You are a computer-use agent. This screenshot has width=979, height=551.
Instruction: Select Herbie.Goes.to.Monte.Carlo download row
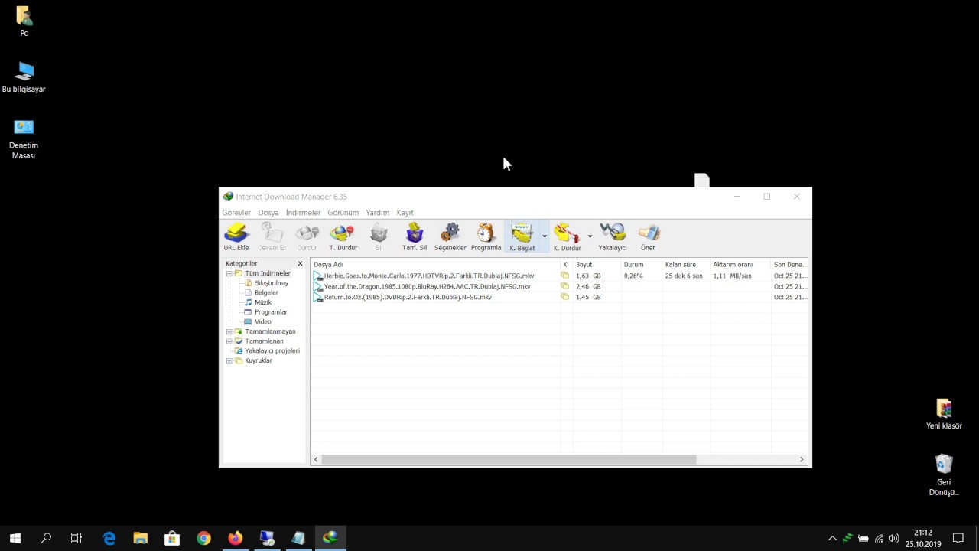559,275
